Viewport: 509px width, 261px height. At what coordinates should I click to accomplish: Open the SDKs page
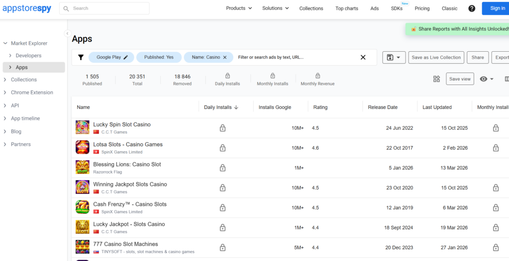coord(397,8)
